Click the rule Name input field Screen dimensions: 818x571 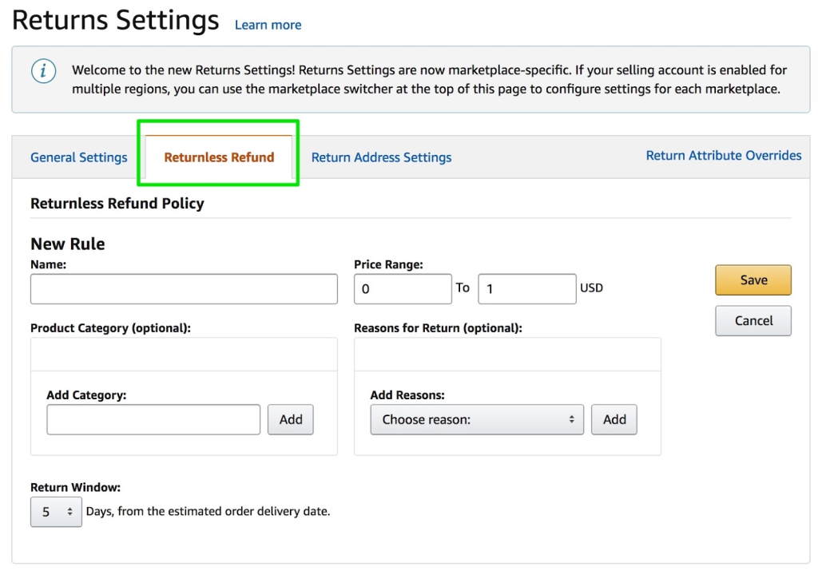[184, 289]
